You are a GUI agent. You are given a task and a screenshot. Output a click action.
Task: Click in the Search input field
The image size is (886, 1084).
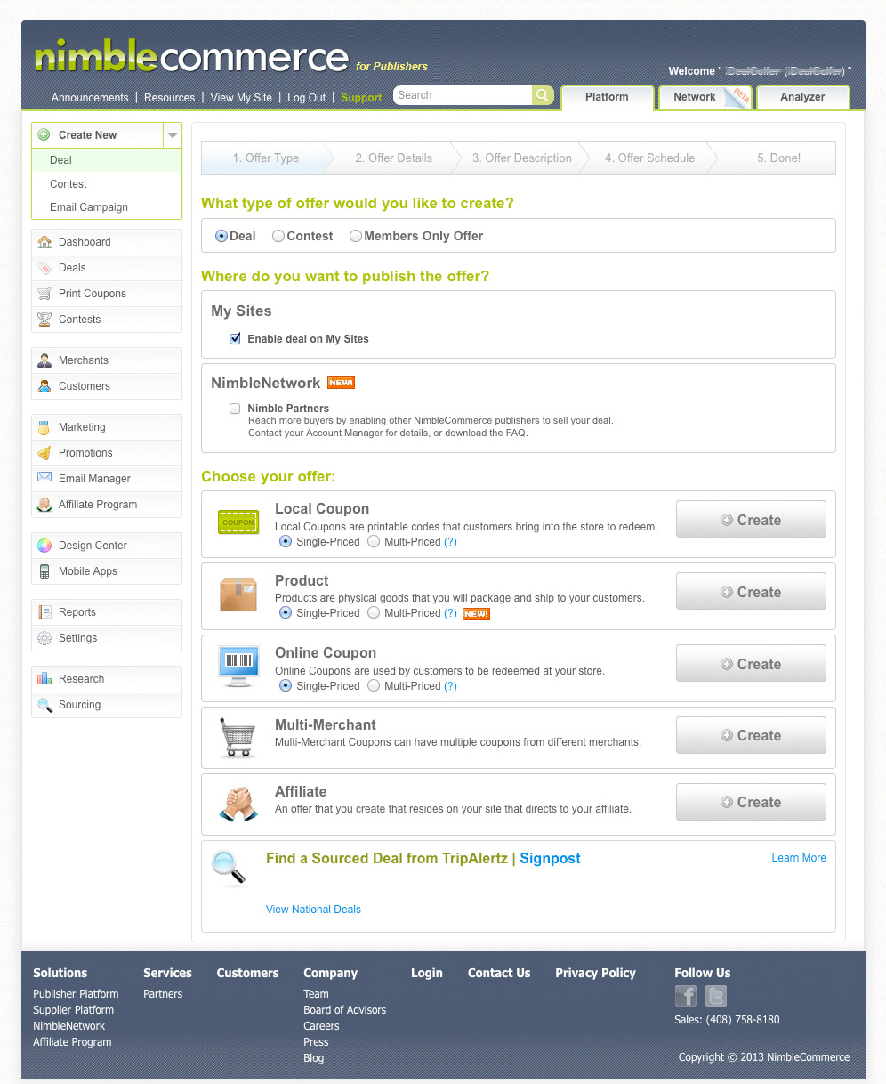tap(463, 95)
